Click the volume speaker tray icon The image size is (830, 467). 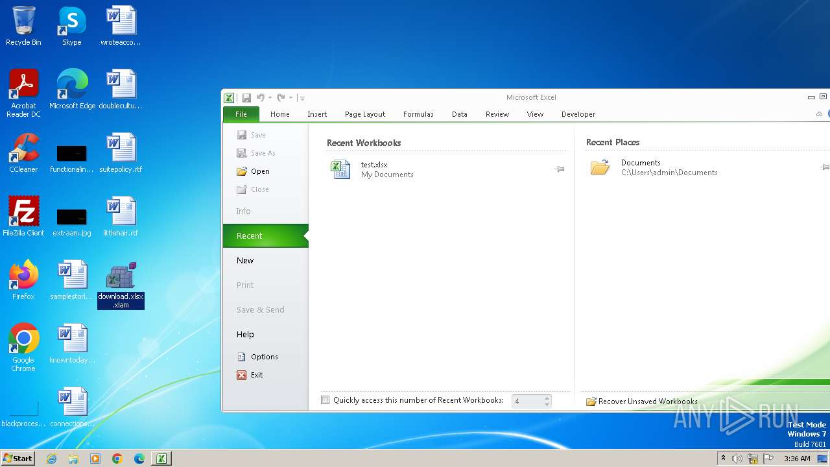(737, 459)
